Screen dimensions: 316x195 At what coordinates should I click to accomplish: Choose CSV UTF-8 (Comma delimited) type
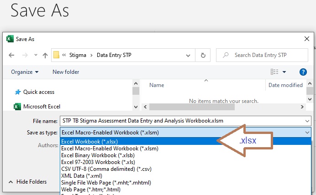click(x=185, y=169)
